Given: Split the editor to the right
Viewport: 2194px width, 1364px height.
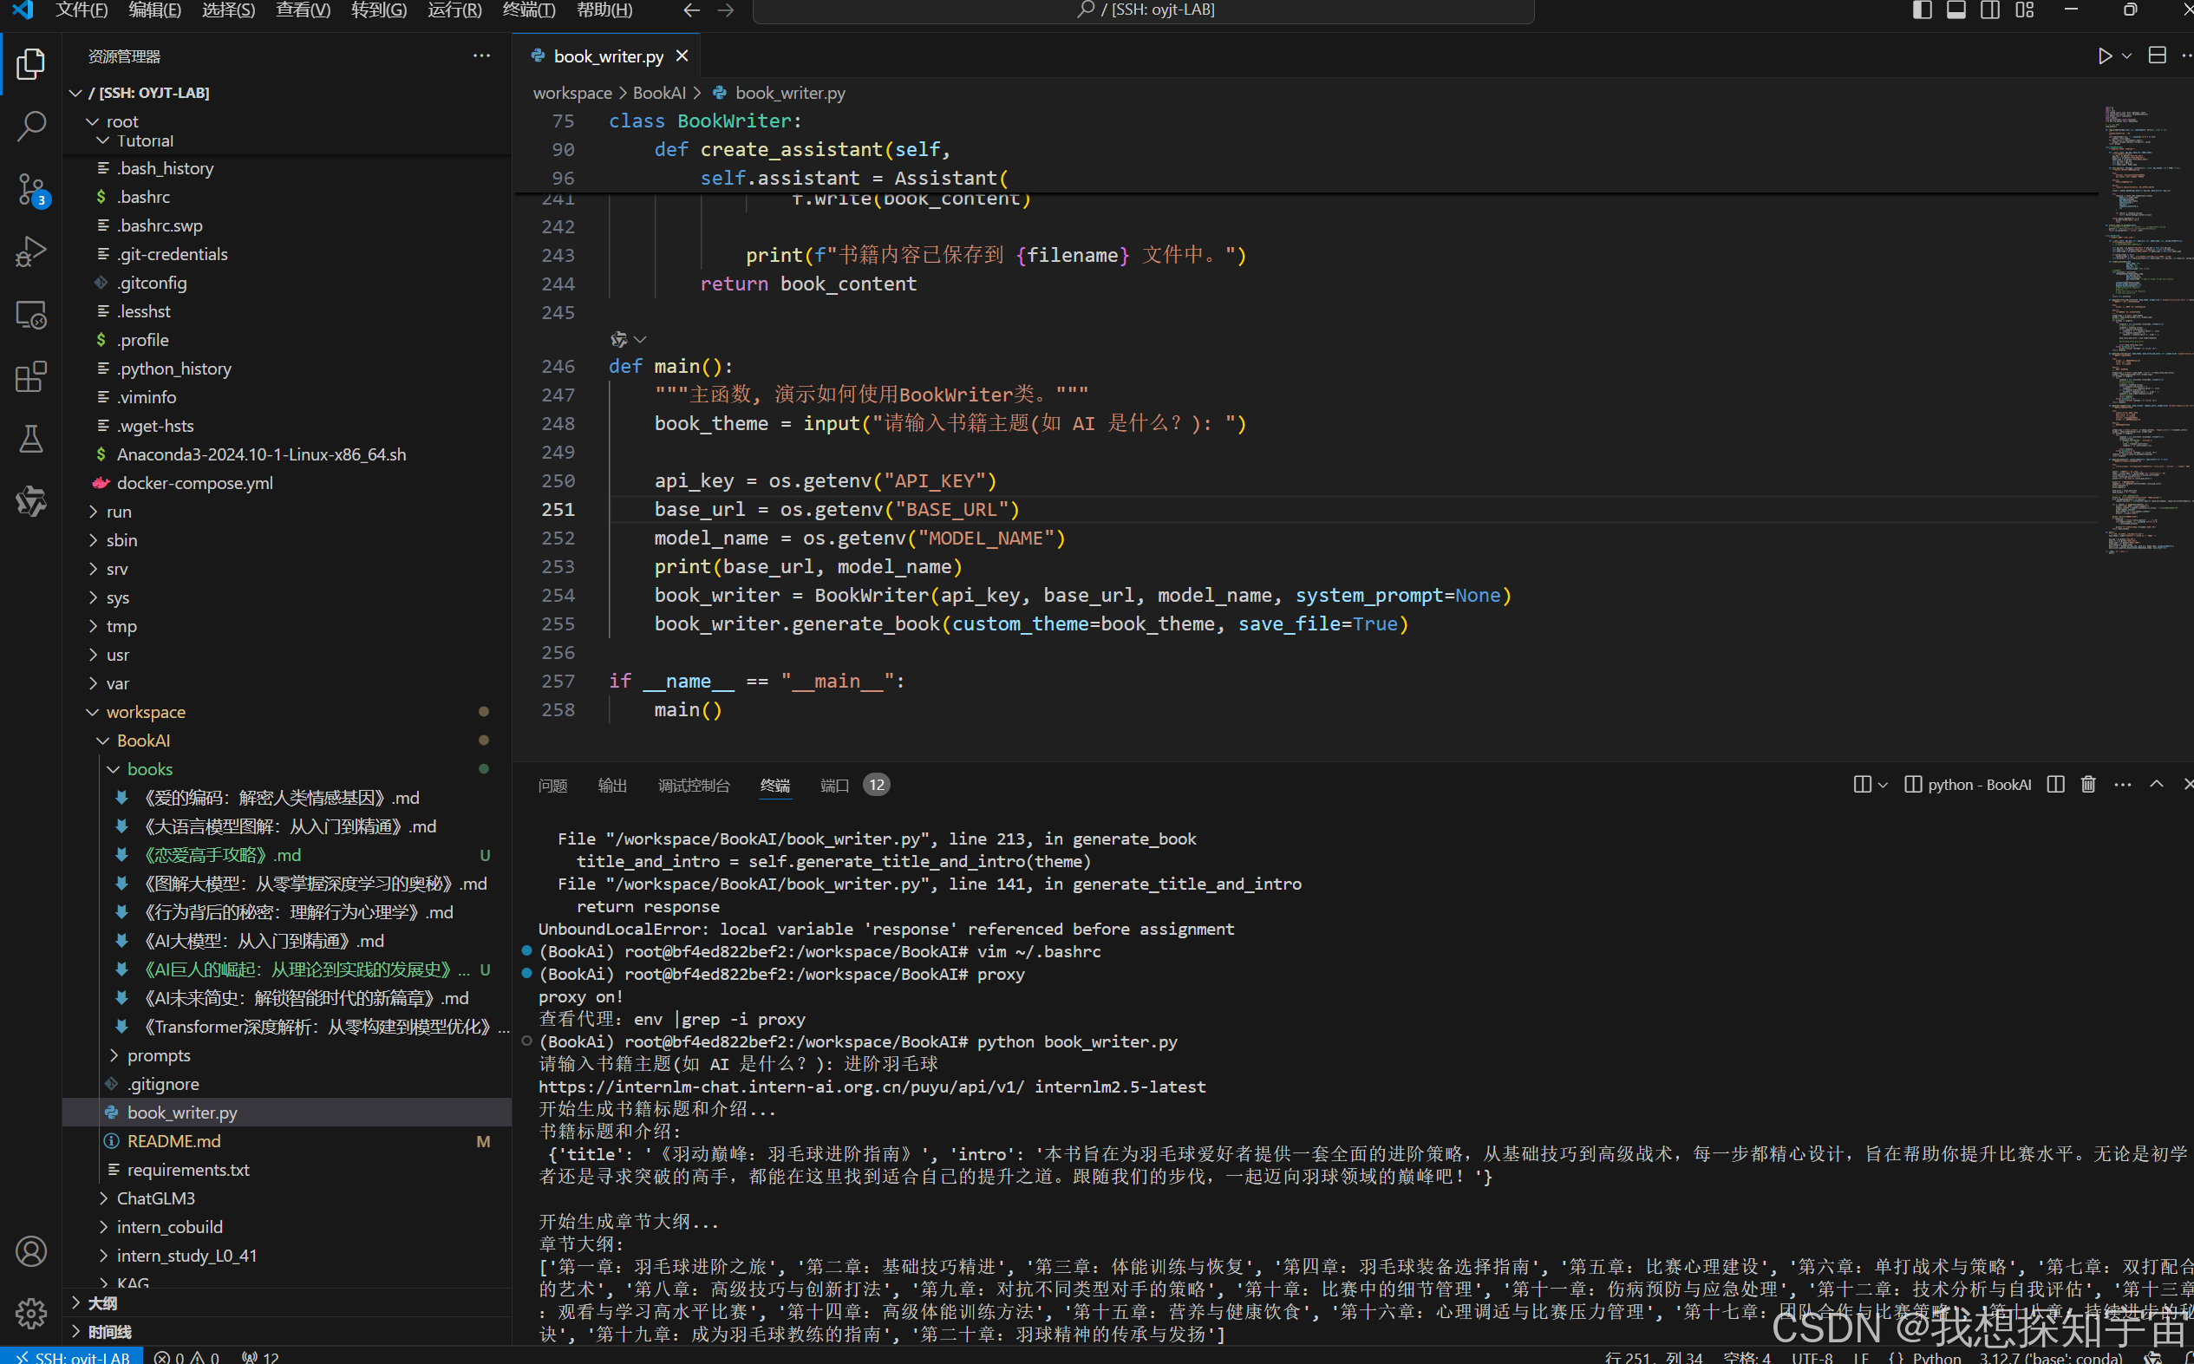Looking at the screenshot, I should [2156, 56].
